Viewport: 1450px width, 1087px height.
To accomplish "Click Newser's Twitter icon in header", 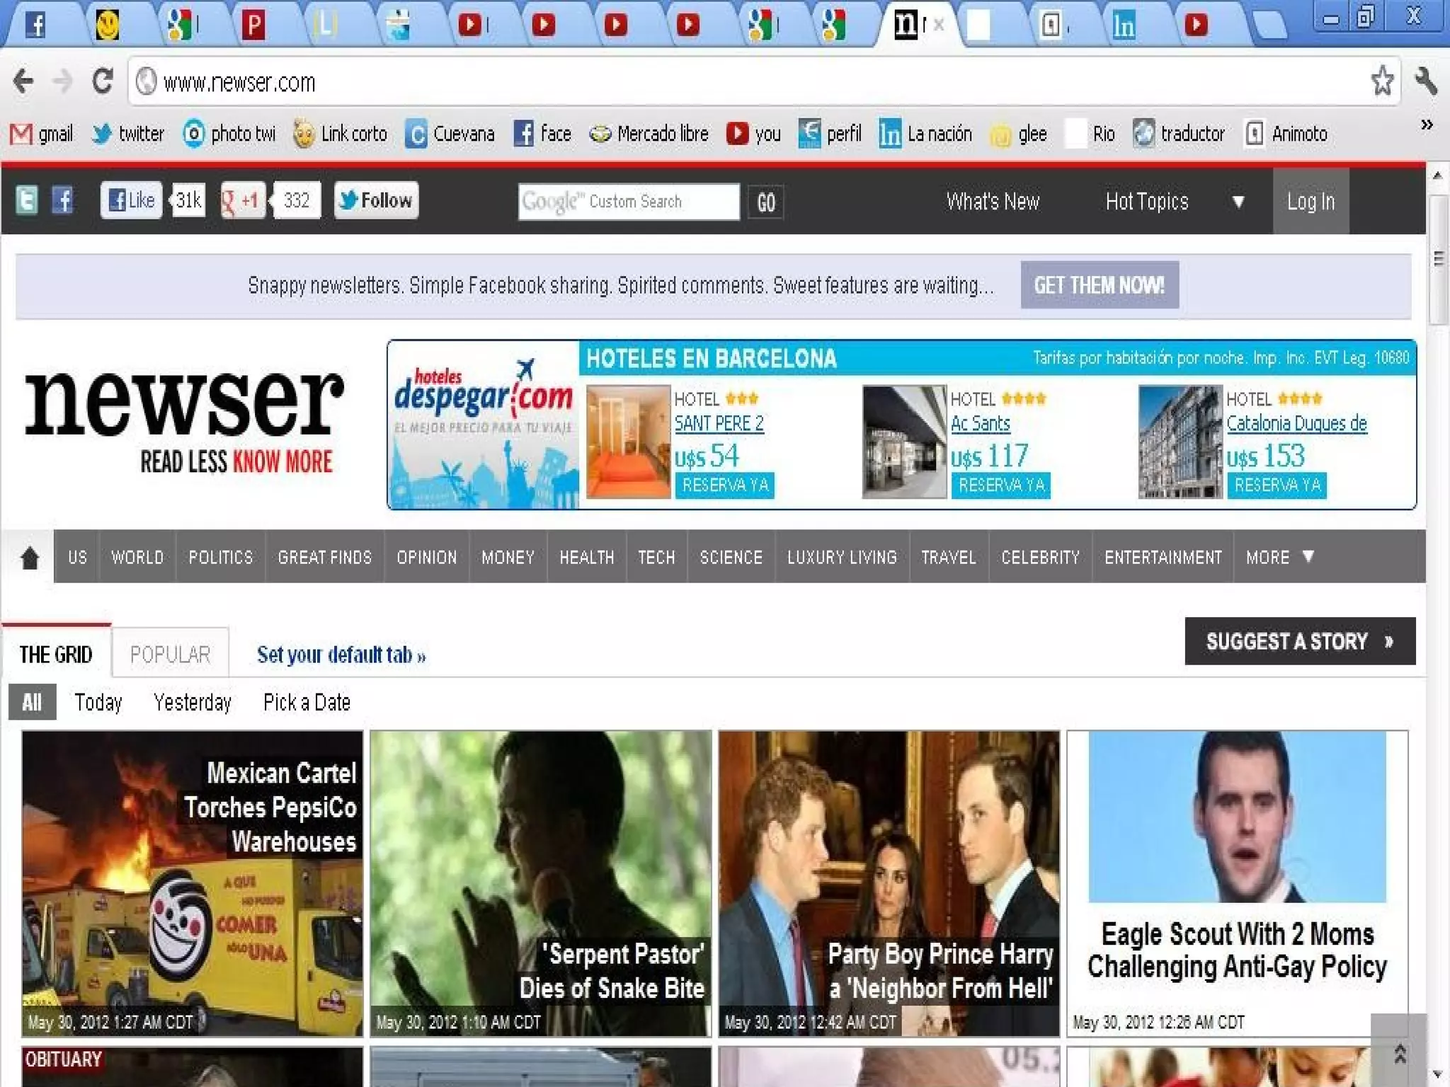I will click(x=27, y=200).
